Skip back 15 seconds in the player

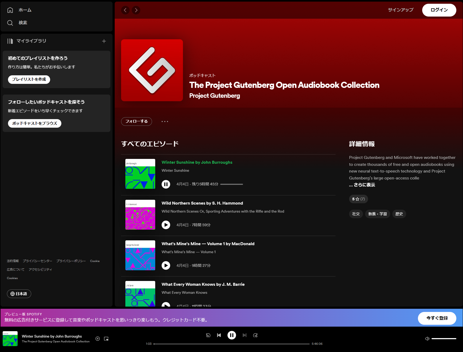(x=208, y=335)
